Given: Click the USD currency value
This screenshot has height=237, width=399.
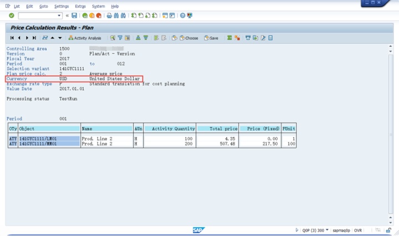Looking at the screenshot, I should click(63, 78).
